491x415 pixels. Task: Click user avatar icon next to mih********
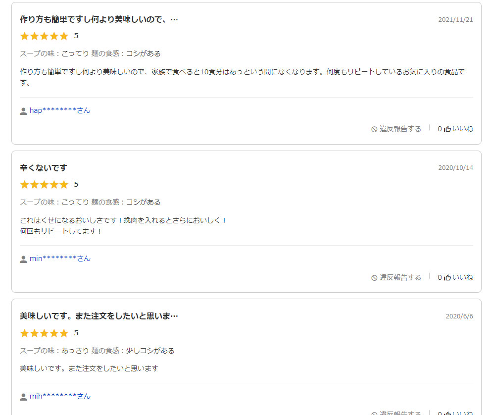pos(23,397)
